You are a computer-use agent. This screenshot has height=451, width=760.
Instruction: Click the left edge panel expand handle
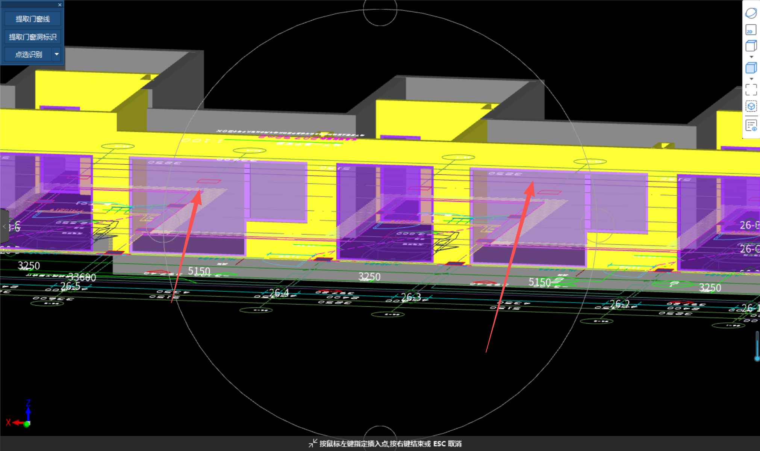[4, 226]
